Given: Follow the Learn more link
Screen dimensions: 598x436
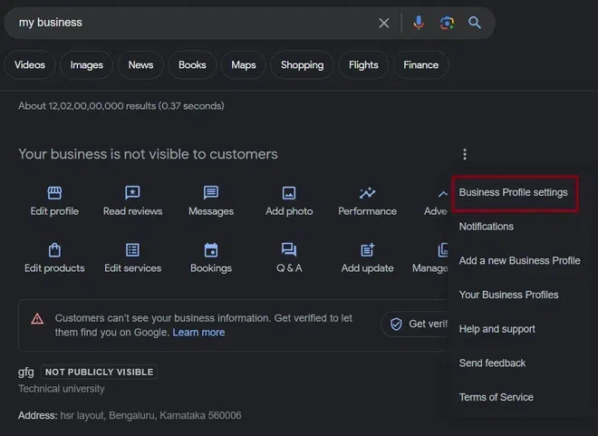Looking at the screenshot, I should click(198, 332).
